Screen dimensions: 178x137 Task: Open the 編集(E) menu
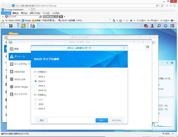pyautogui.click(x=15, y=13)
